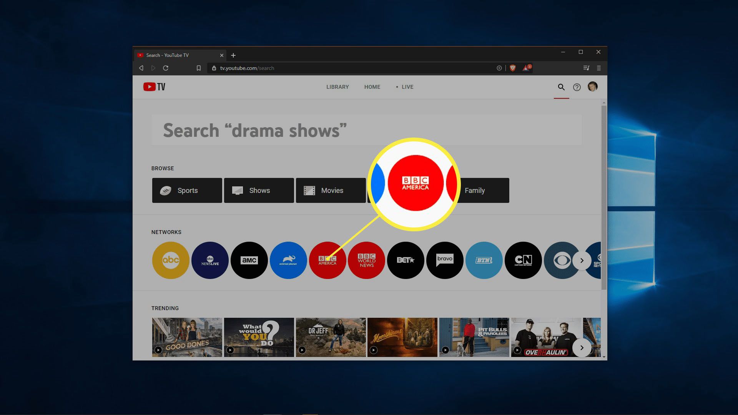Click the padlock site info icon
Viewport: 738px width, 415px height.
[214, 68]
